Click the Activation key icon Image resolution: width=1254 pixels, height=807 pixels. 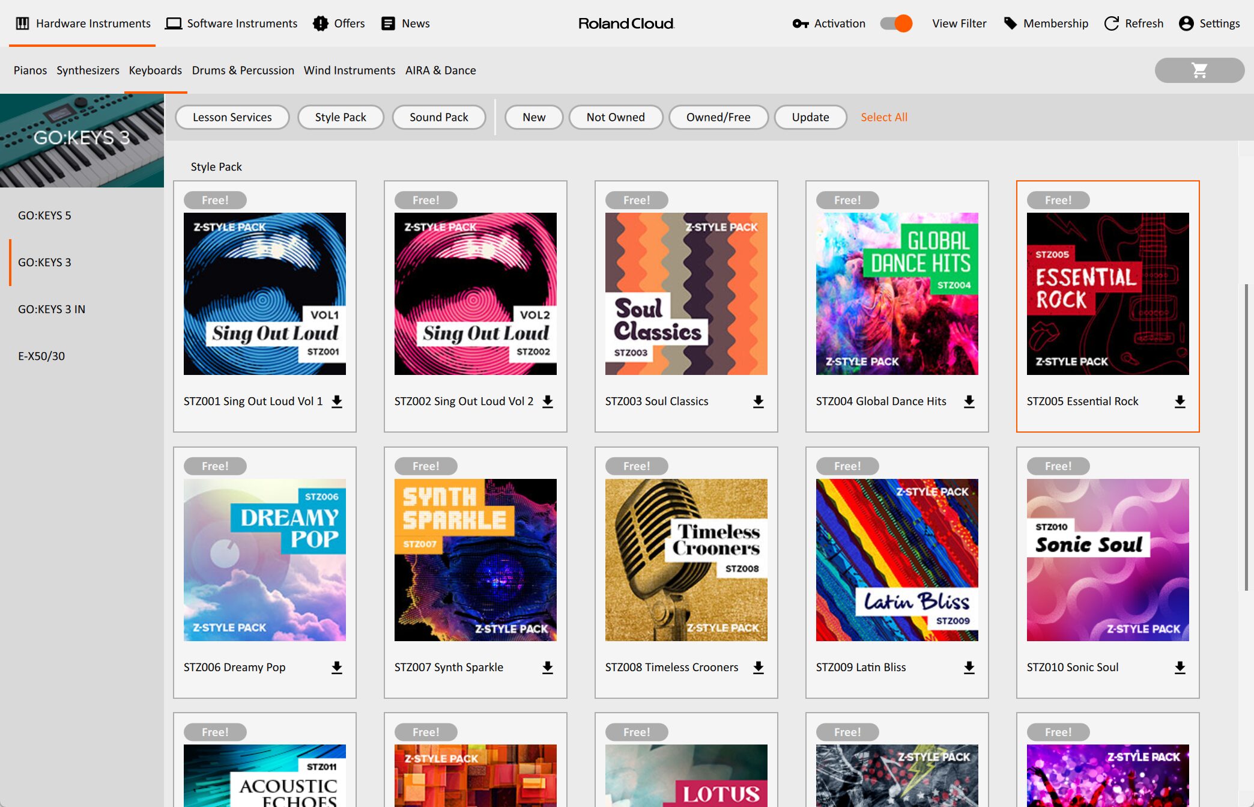click(x=801, y=23)
